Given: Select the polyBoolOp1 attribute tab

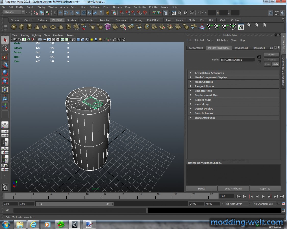Looking at the screenshot, I should (241, 48).
